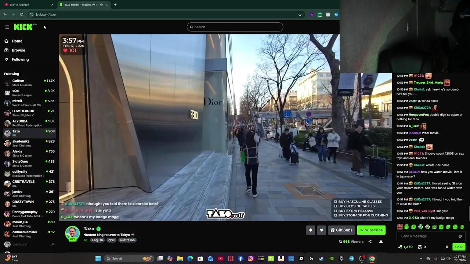Open the emoji picker in chat
This screenshot has width=470, height=264.
pyautogui.click(x=460, y=236)
